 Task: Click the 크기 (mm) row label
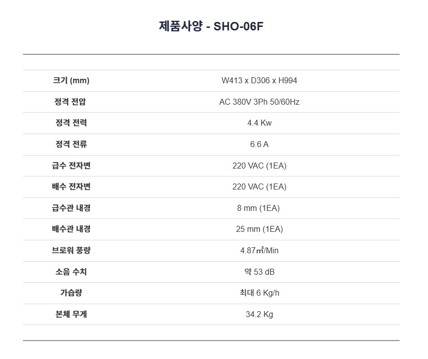[71, 81]
